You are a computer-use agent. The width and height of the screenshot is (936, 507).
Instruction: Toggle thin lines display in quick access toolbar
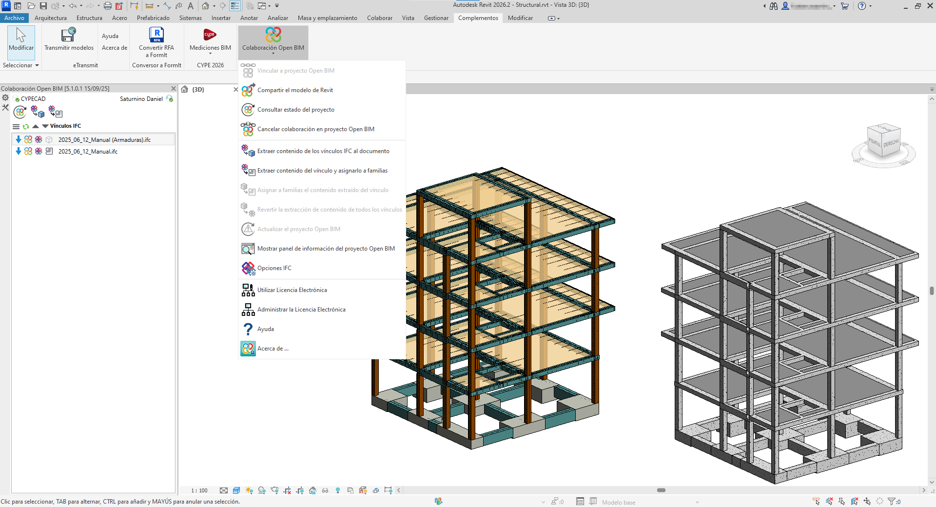(235, 6)
